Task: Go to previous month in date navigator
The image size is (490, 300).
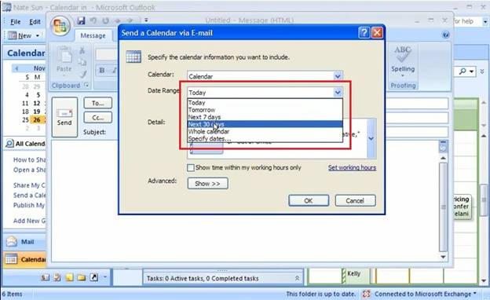Action: [x=16, y=68]
